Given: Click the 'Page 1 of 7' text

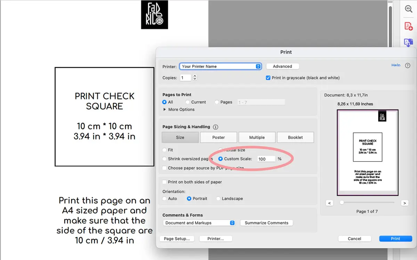Looking at the screenshot, I should pyautogui.click(x=367, y=211).
